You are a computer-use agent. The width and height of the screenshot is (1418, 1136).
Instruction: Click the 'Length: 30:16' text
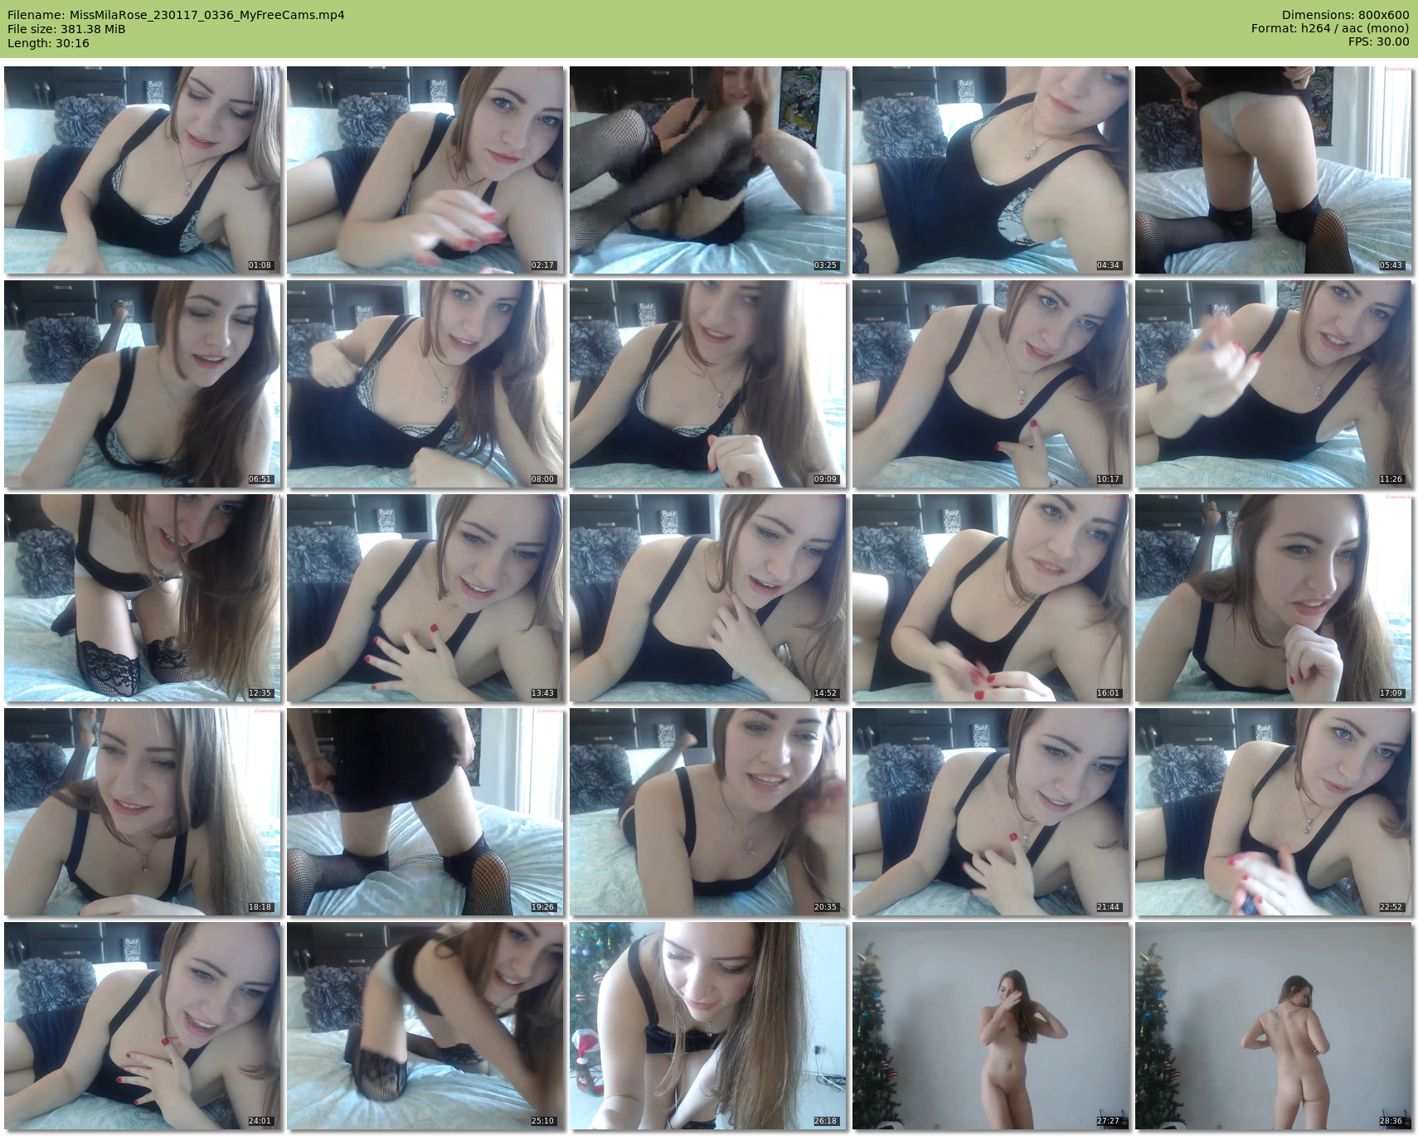click(x=48, y=43)
